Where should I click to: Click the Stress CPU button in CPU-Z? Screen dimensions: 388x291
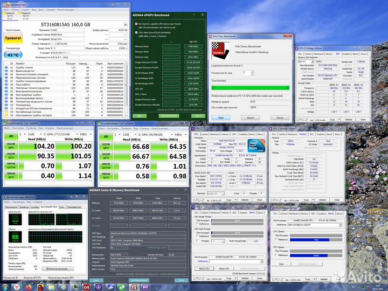tap(224, 268)
